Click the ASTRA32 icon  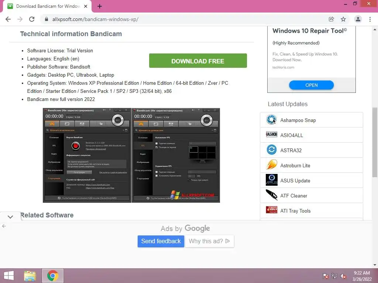click(271, 150)
